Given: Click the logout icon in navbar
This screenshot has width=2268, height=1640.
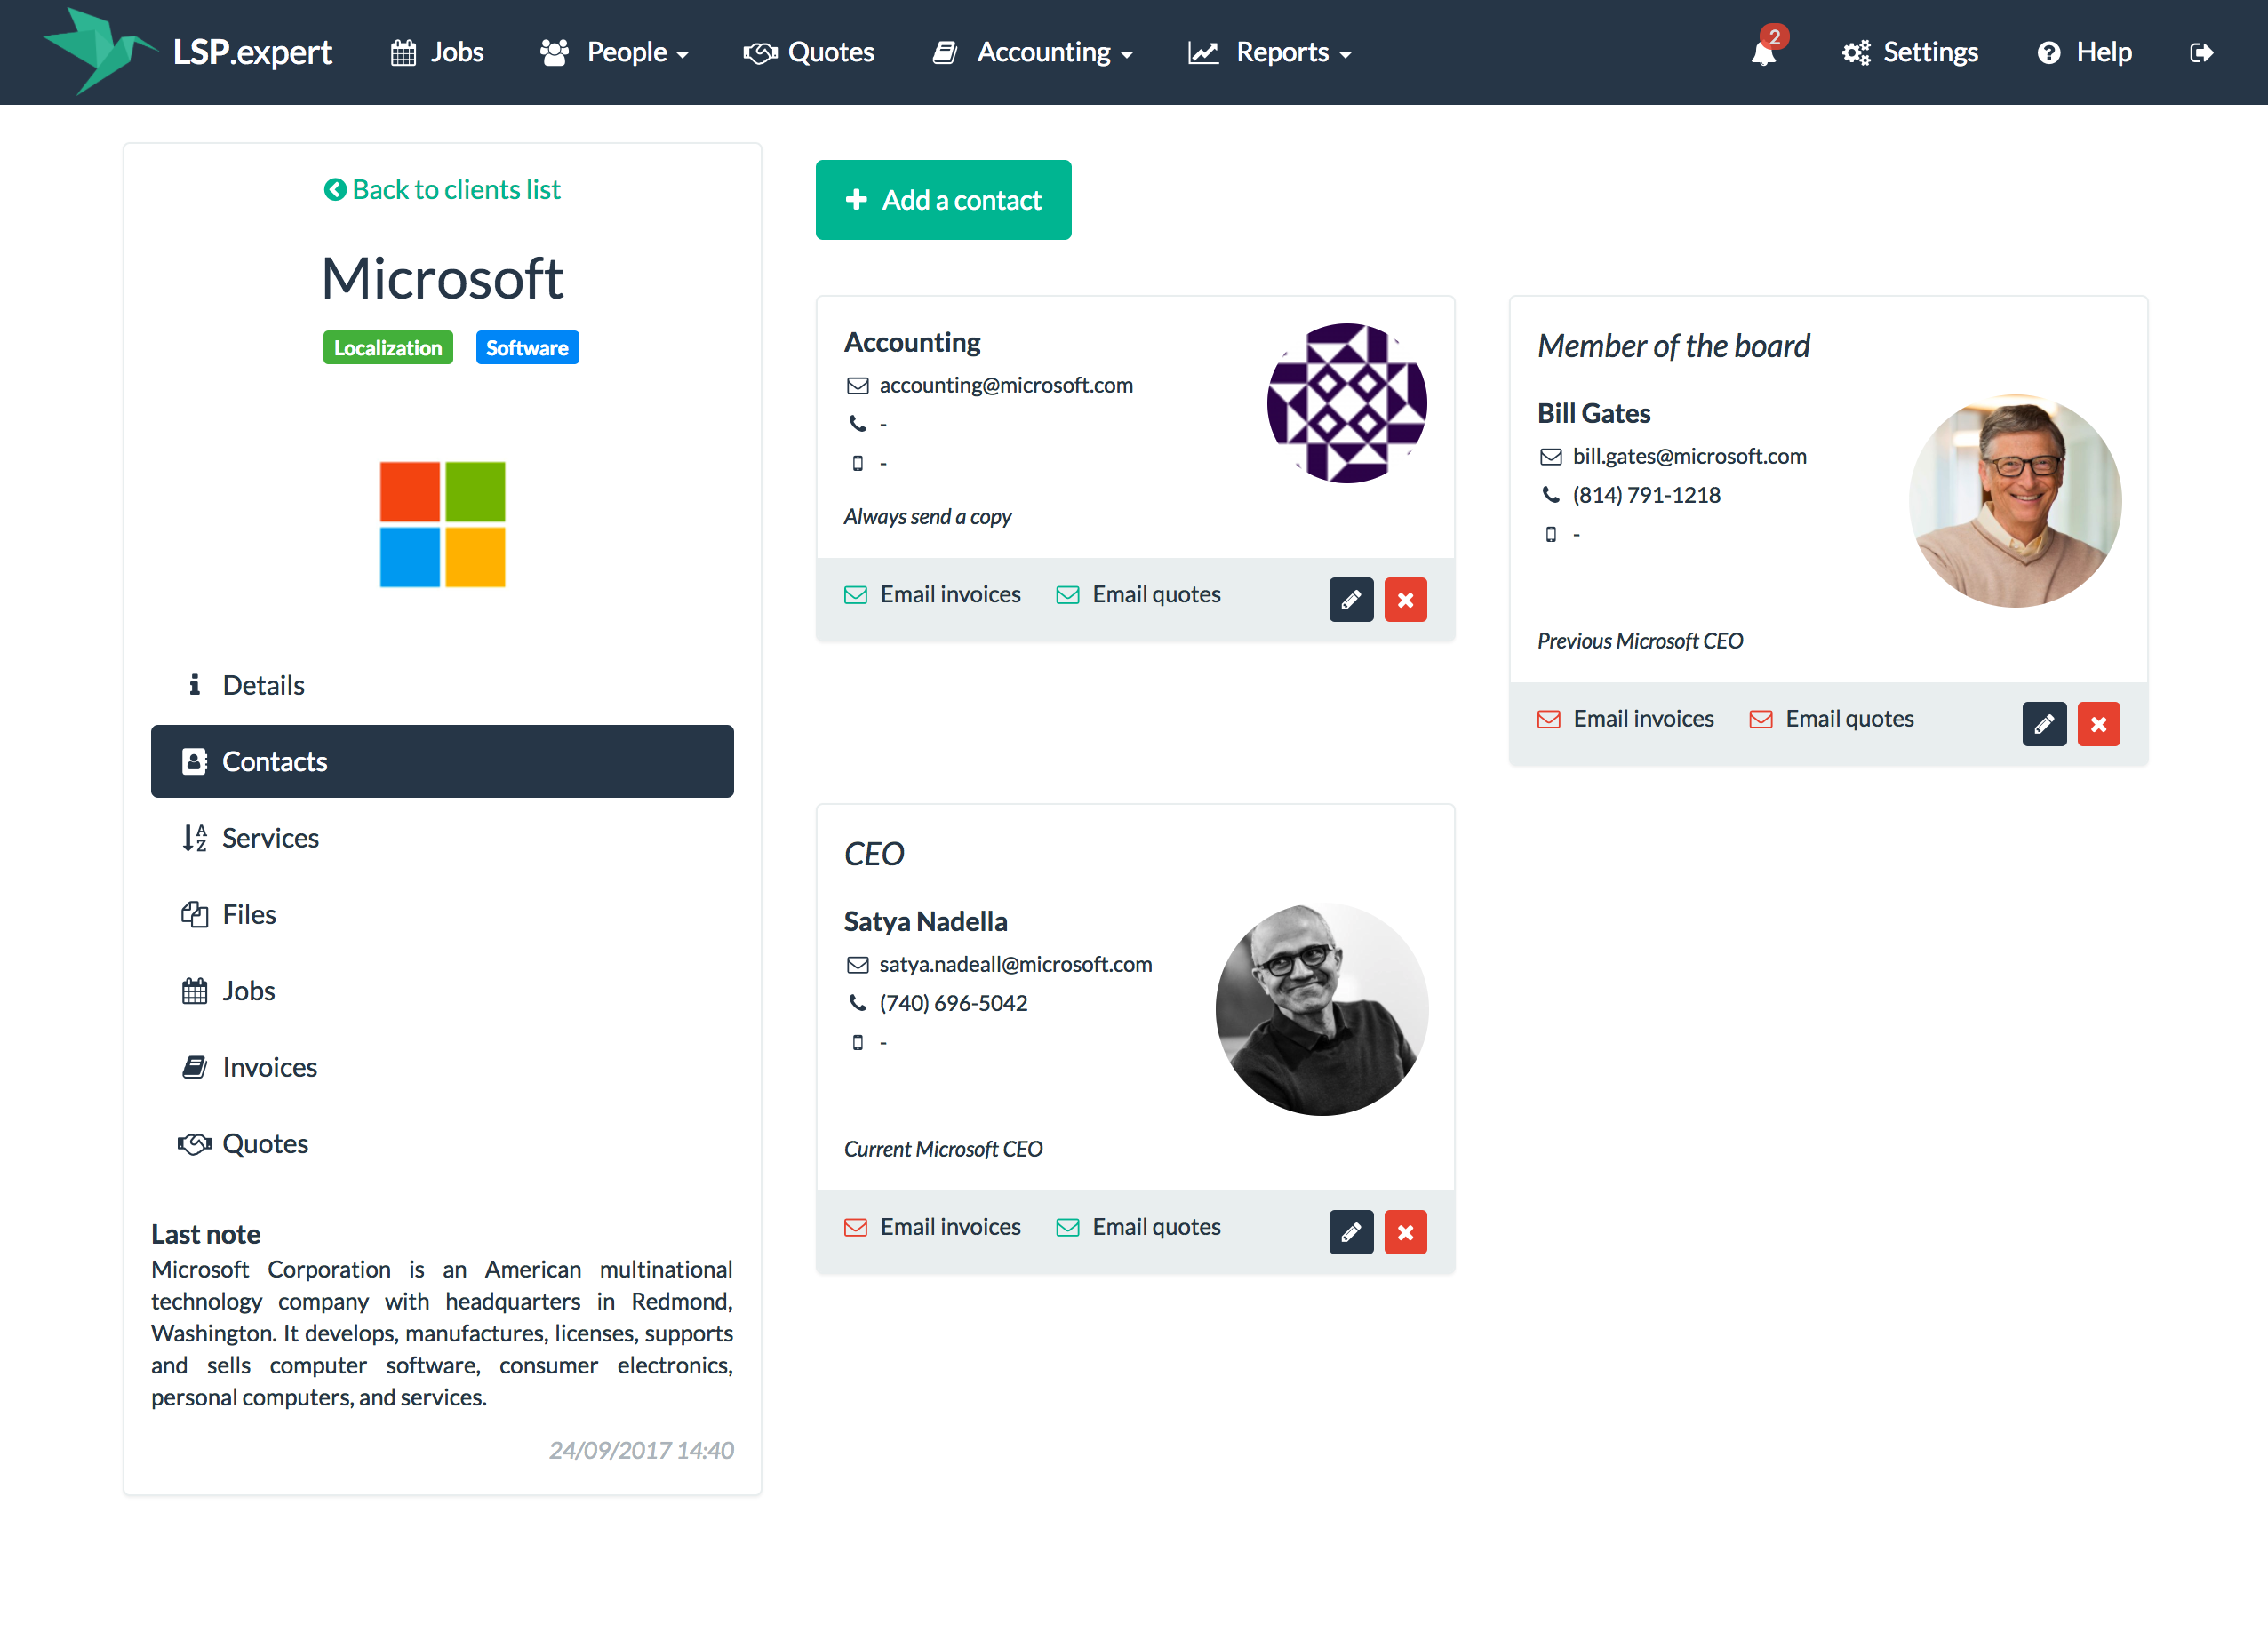Looking at the screenshot, I should (2201, 52).
